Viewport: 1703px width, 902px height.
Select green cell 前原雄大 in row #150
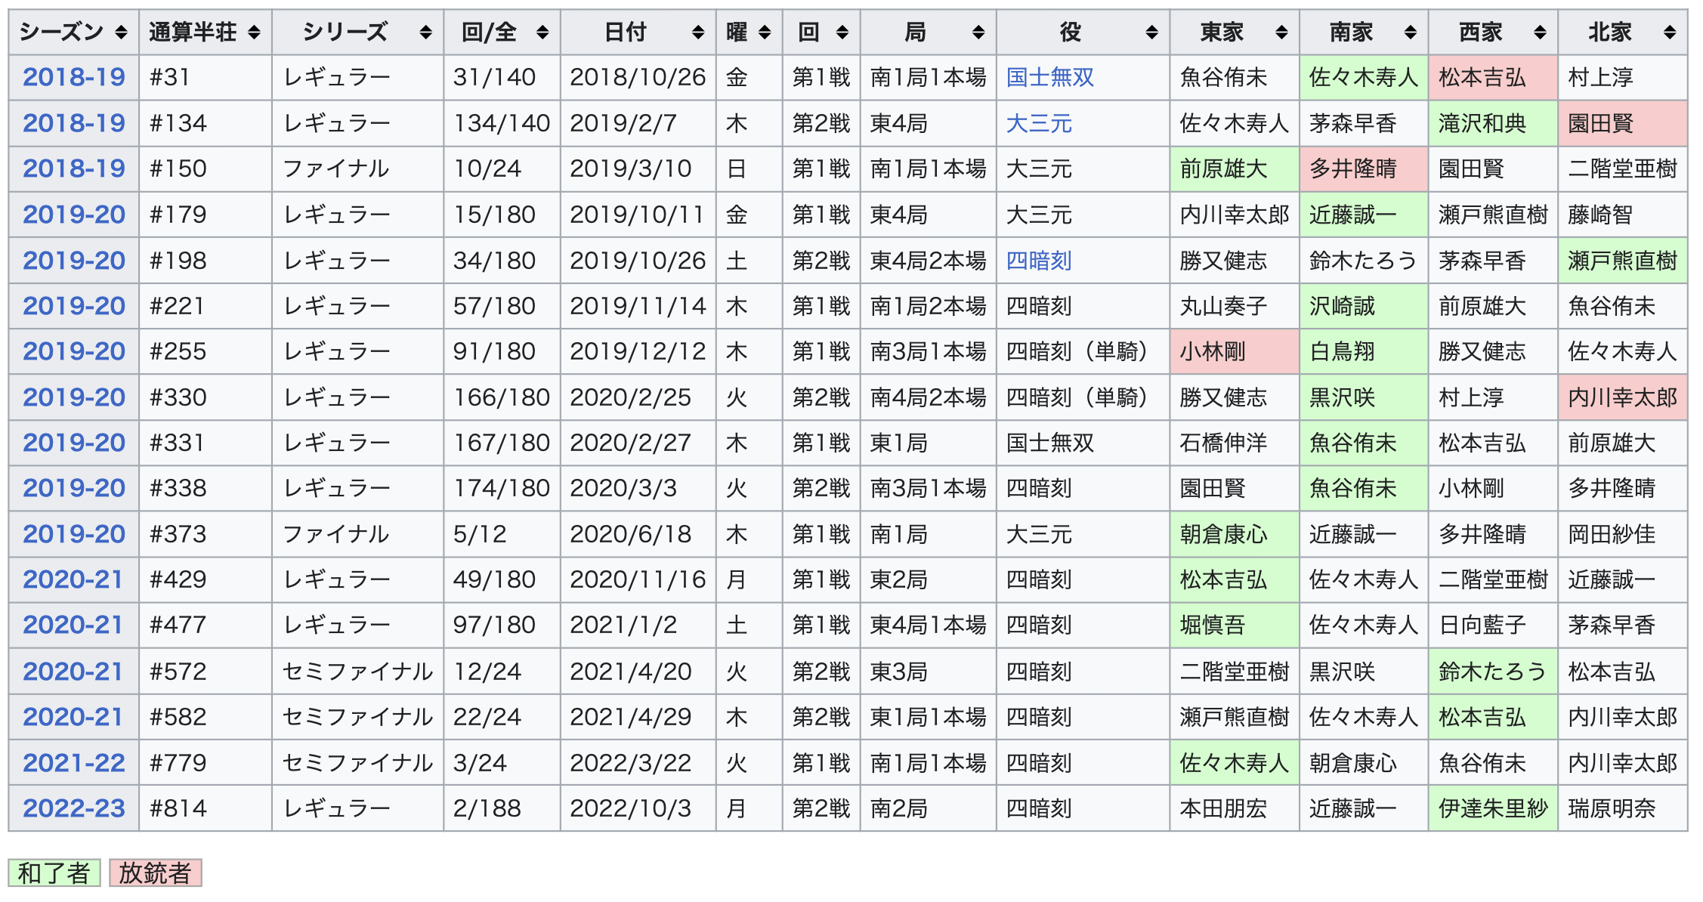pyautogui.click(x=1235, y=168)
